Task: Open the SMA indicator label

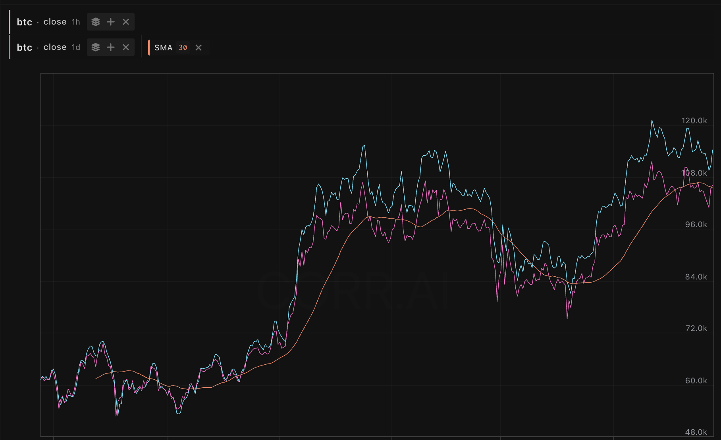Action: (163, 48)
